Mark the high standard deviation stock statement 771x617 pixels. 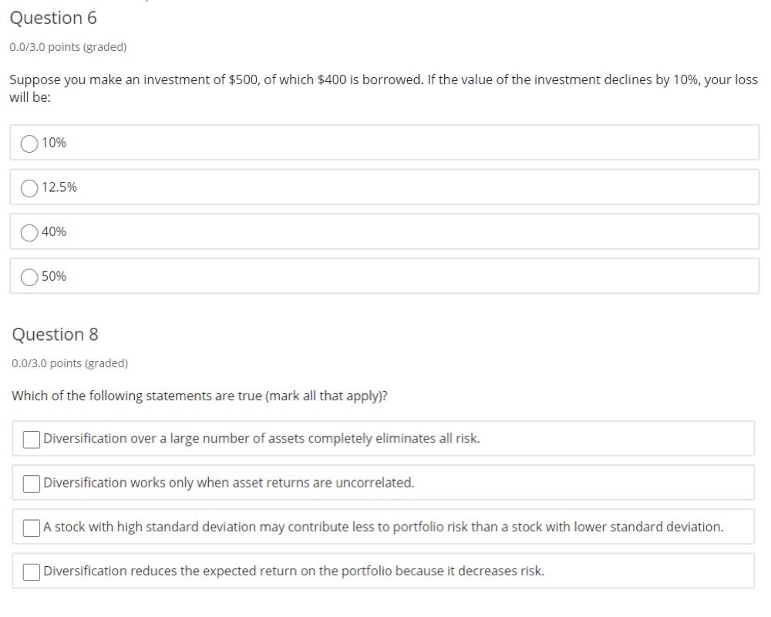click(x=31, y=528)
